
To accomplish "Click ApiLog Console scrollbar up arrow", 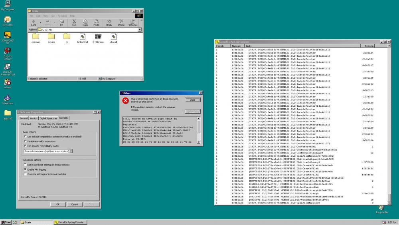I will click(389, 46).
